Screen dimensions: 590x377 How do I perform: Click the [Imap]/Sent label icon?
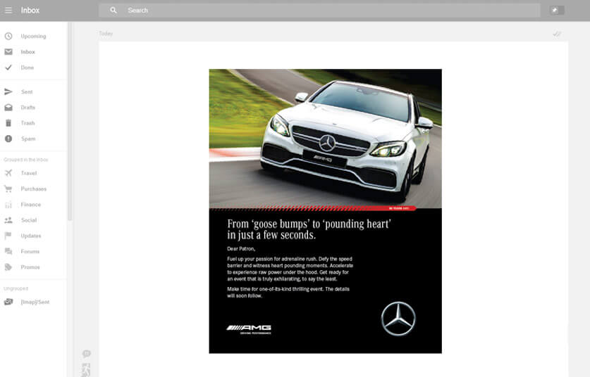(x=8, y=302)
